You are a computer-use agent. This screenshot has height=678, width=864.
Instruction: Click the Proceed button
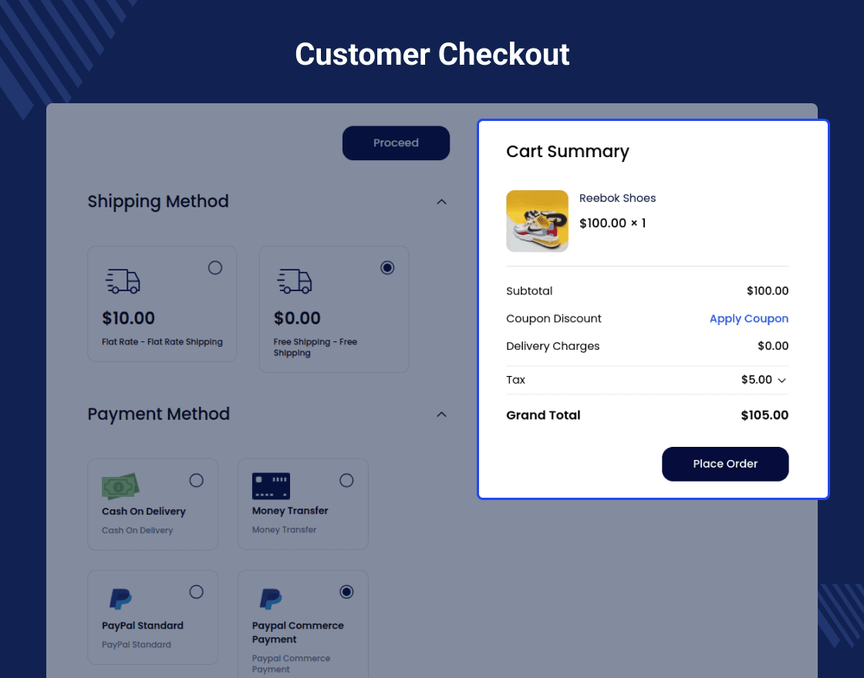coord(396,143)
